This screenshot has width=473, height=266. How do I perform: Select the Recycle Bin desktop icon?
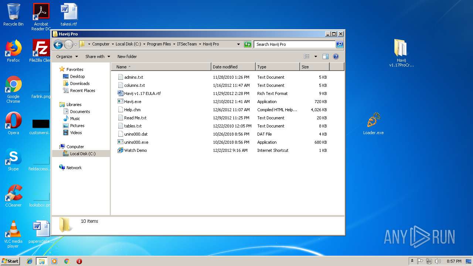coord(13,15)
